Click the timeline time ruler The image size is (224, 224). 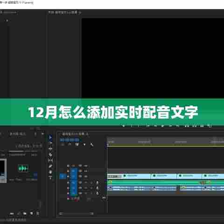pyautogui.click(x=166, y=141)
